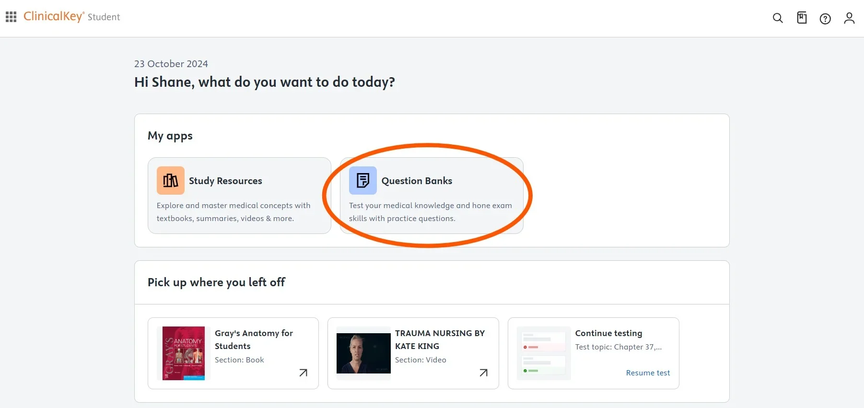Image resolution: width=864 pixels, height=408 pixels.
Task: Click Gray's Anatomy book cover thumbnail
Action: coord(184,353)
